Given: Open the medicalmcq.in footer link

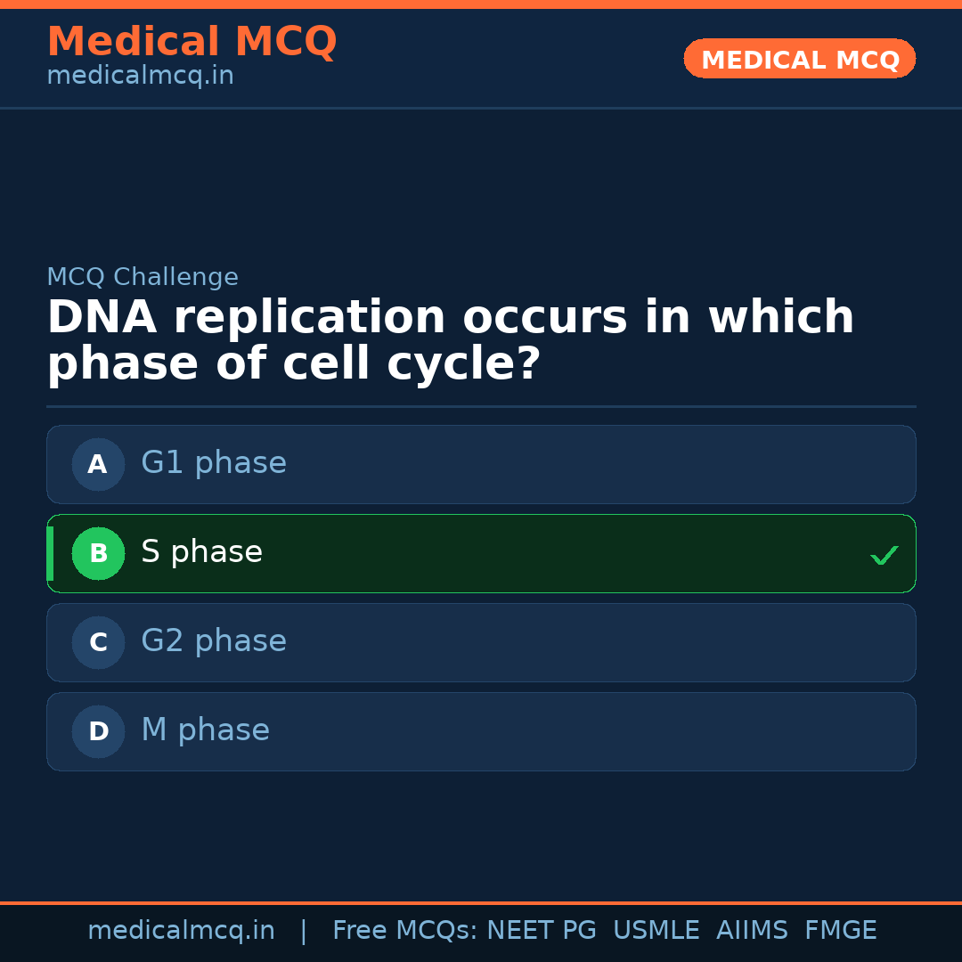Looking at the screenshot, I should tap(182, 929).
